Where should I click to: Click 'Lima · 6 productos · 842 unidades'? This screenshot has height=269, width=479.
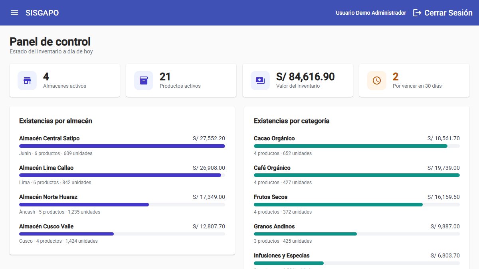[55, 183]
